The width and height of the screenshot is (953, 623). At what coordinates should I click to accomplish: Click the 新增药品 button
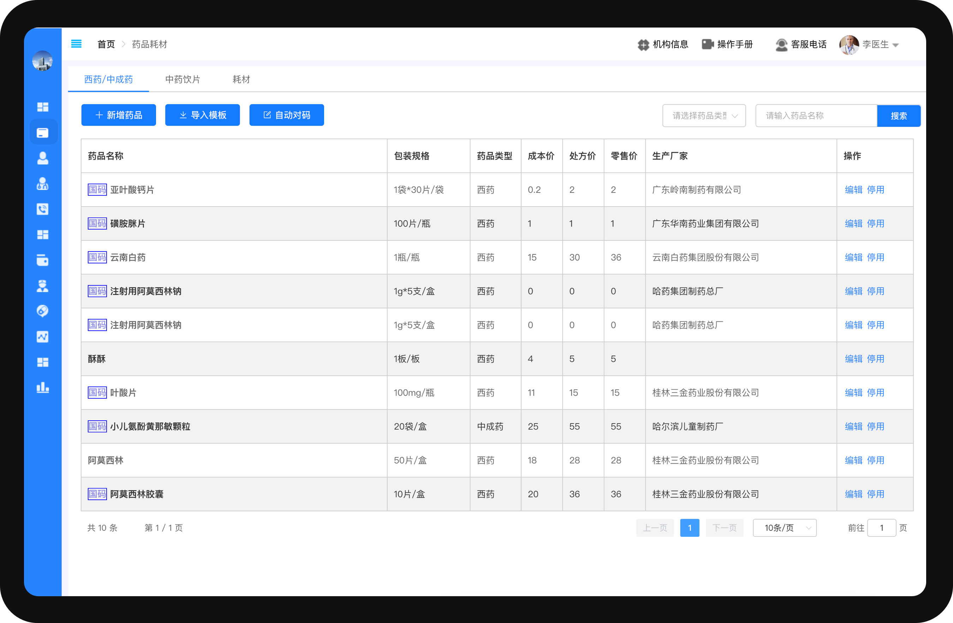pyautogui.click(x=119, y=115)
